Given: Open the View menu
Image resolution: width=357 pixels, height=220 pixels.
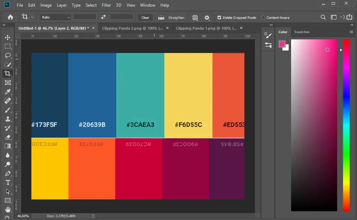Looking at the screenshot, I should point(131,5).
